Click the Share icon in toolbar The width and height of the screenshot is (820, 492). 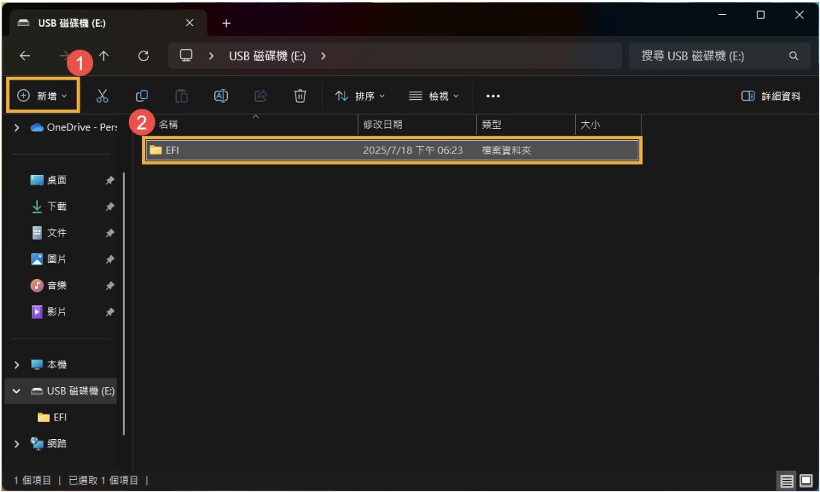260,96
